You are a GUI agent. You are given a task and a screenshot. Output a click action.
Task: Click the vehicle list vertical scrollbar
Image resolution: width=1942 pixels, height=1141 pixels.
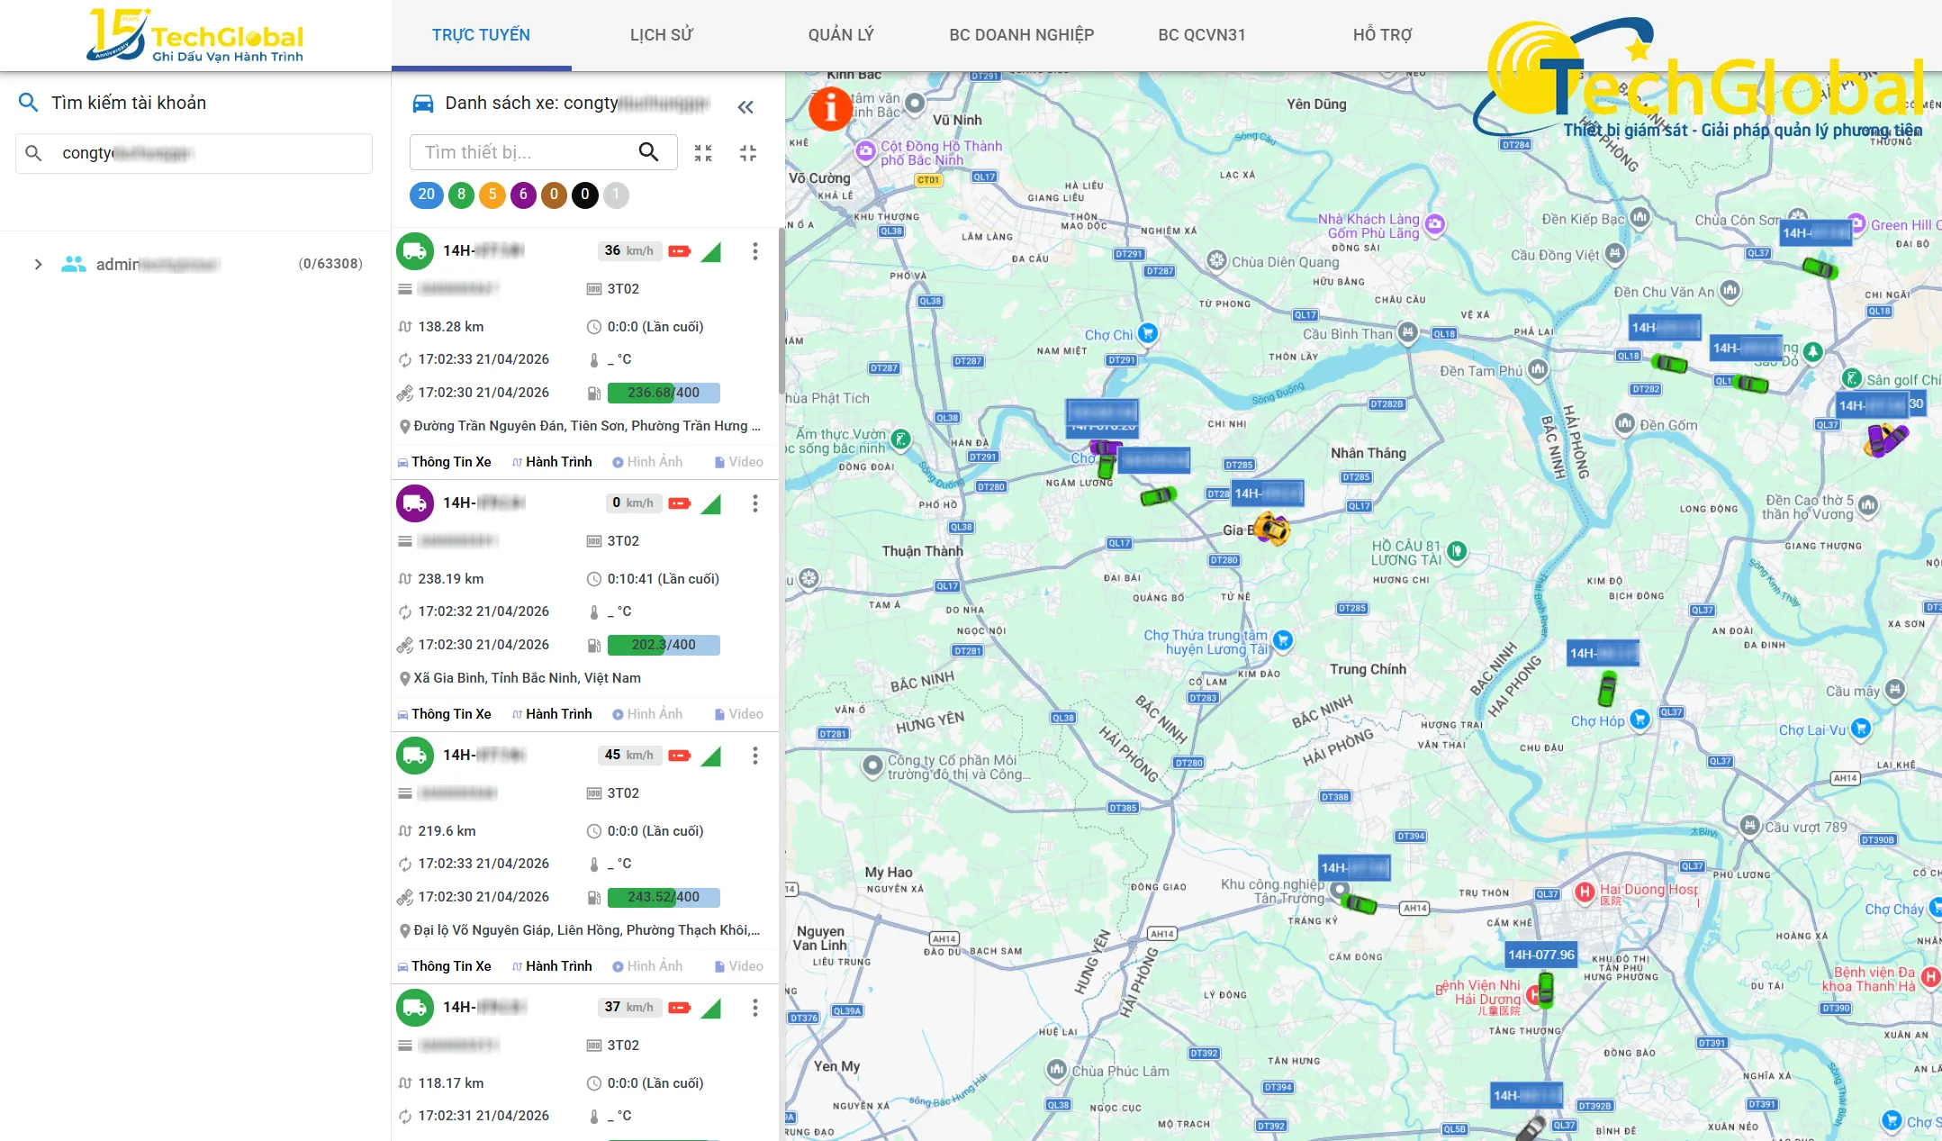coord(781,311)
